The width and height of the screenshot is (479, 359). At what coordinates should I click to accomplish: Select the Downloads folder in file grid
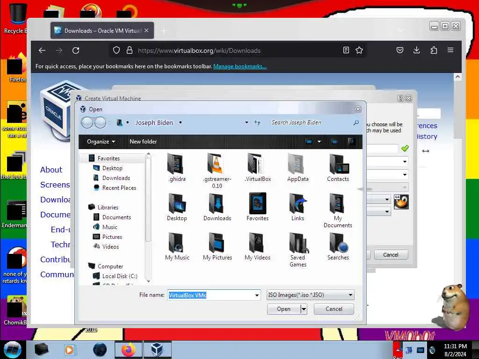(217, 207)
